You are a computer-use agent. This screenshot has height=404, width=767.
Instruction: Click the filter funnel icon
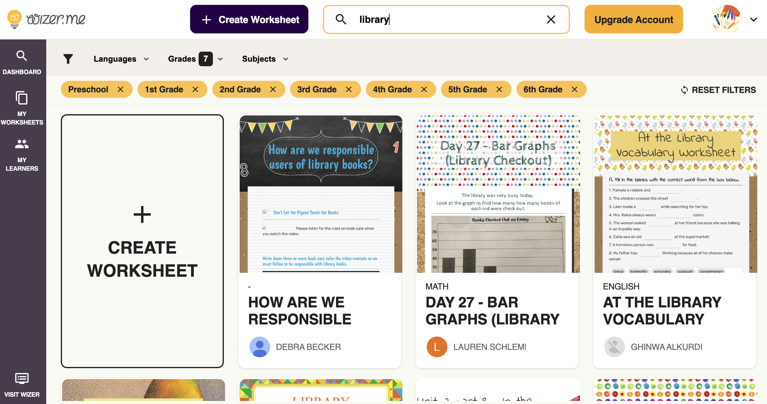[x=68, y=59]
